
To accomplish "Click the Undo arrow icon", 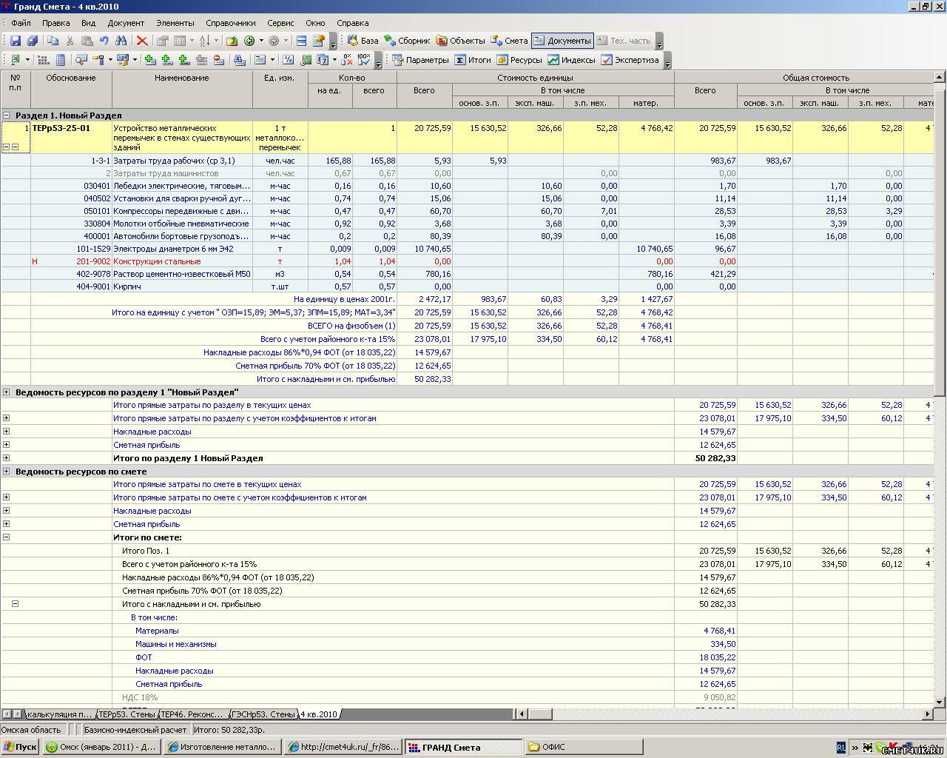I will (x=104, y=41).
